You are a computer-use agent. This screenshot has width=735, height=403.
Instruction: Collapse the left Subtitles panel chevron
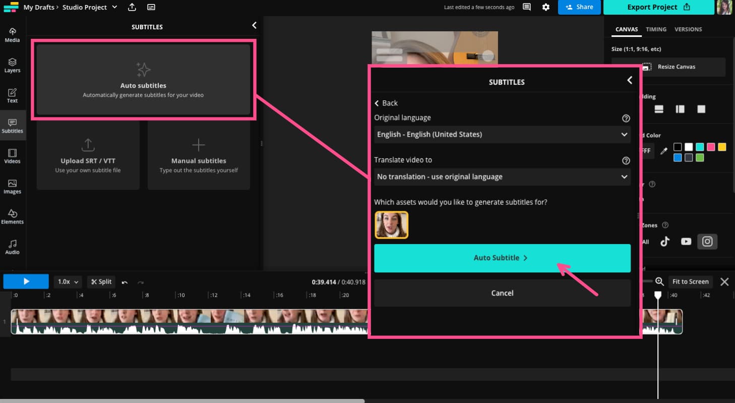[x=254, y=25]
